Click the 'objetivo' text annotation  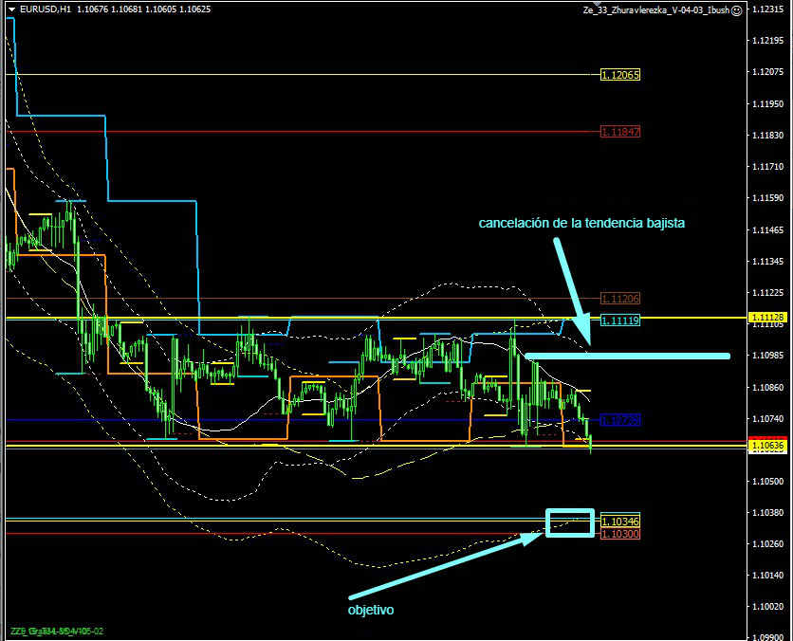pyautogui.click(x=371, y=610)
